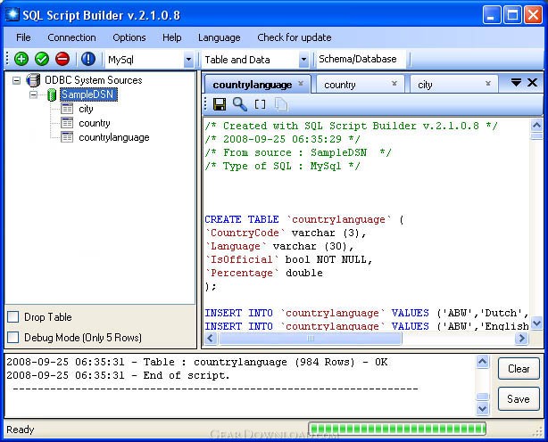Image resolution: width=548 pixels, height=442 pixels.
Task: Click Check for update menu item
Action: click(x=295, y=37)
